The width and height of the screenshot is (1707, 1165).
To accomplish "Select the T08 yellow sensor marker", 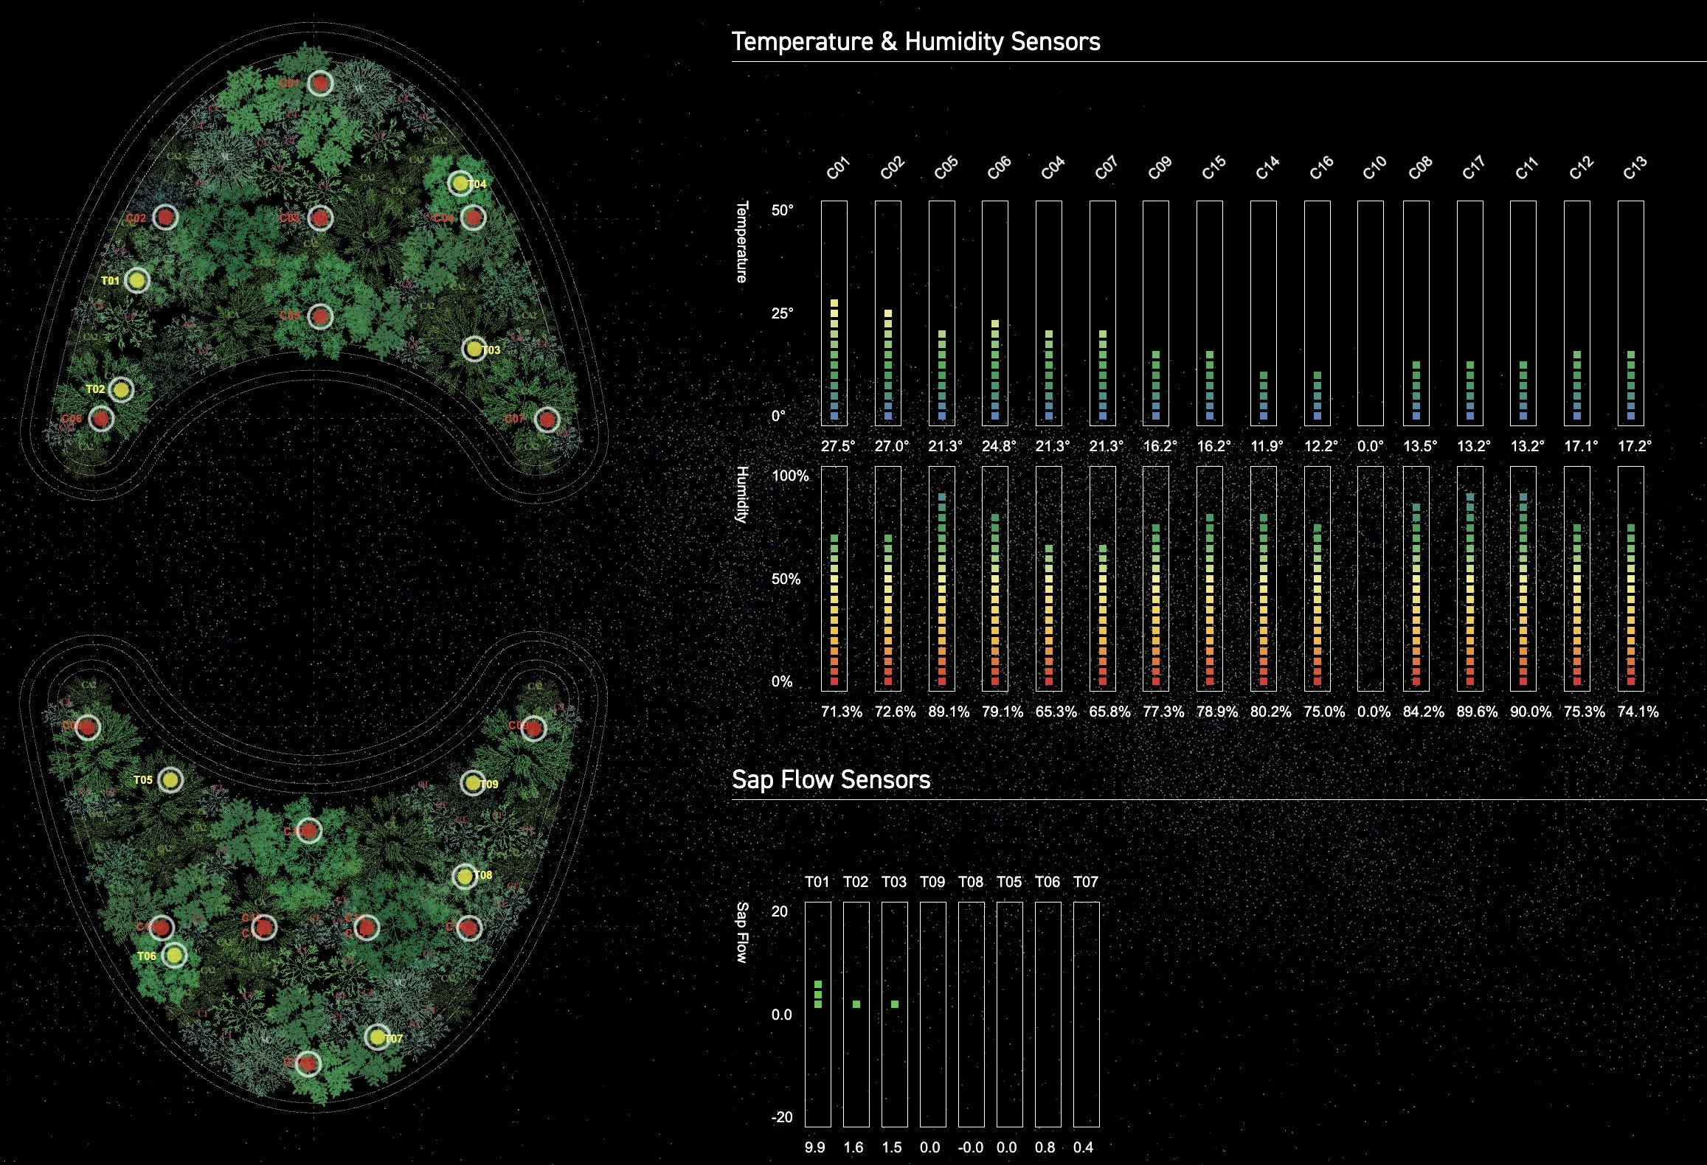I will [x=464, y=876].
